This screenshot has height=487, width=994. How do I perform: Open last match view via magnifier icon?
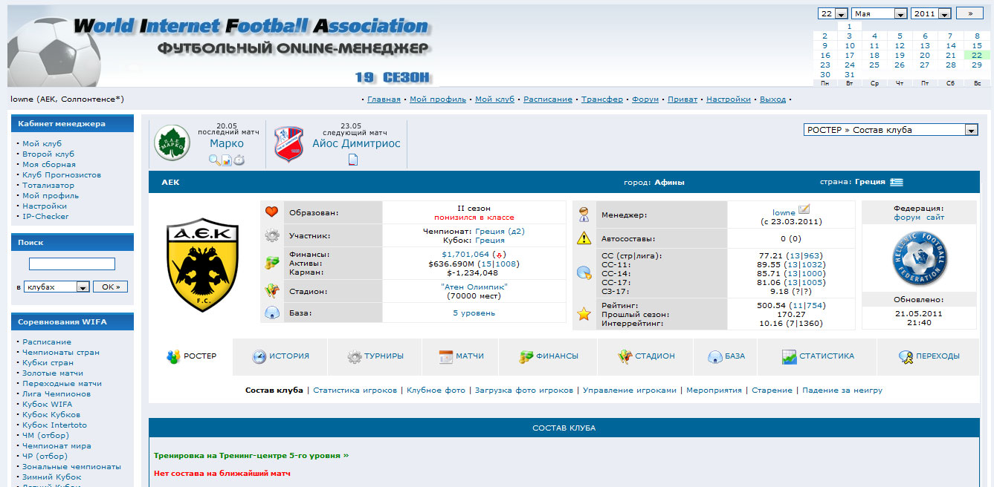pyautogui.click(x=214, y=160)
